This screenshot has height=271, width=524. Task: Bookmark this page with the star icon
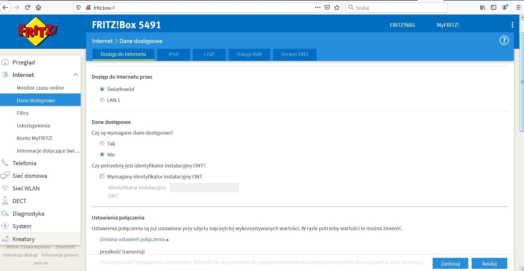pyautogui.click(x=337, y=8)
